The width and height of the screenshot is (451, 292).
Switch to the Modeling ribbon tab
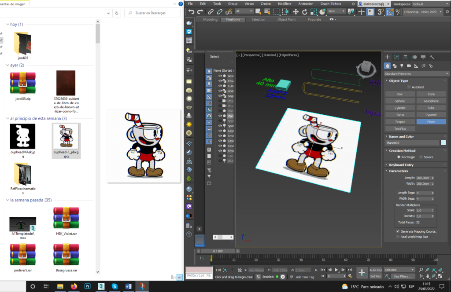[210, 19]
